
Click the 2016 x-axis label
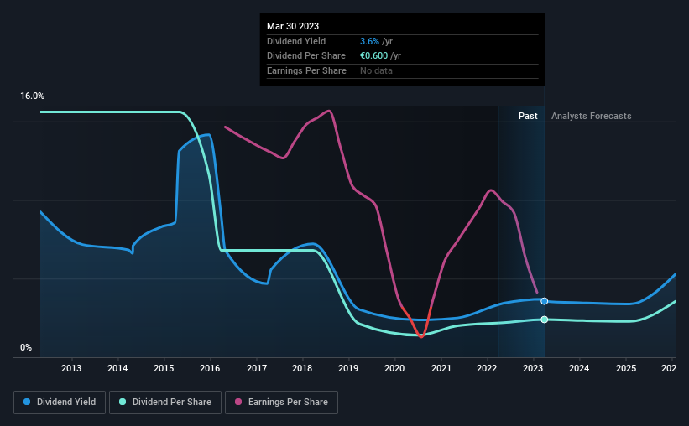point(210,368)
